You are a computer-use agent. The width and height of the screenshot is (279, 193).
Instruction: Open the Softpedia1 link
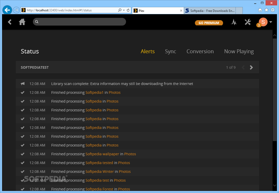coord(94,92)
